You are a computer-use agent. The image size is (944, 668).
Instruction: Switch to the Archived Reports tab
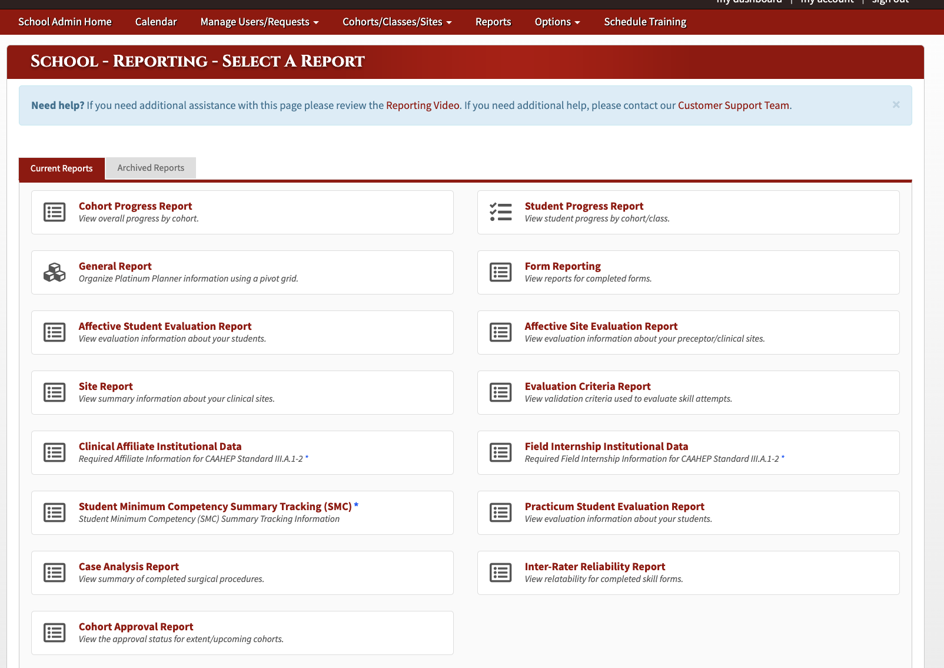tap(151, 168)
